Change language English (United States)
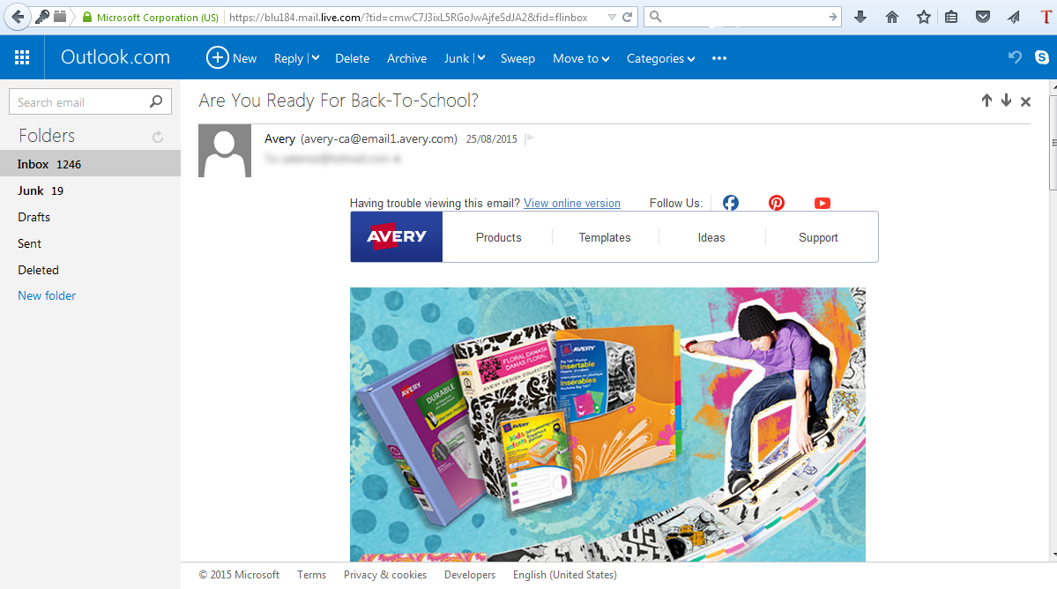 [x=565, y=575]
